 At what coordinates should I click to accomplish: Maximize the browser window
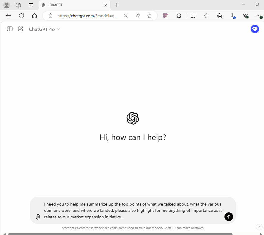coord(257,4)
